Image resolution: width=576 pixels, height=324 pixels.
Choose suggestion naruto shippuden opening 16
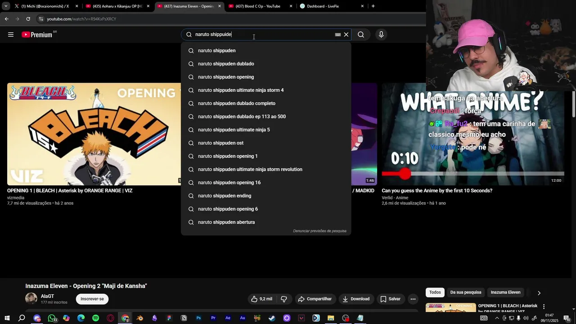(x=266, y=183)
